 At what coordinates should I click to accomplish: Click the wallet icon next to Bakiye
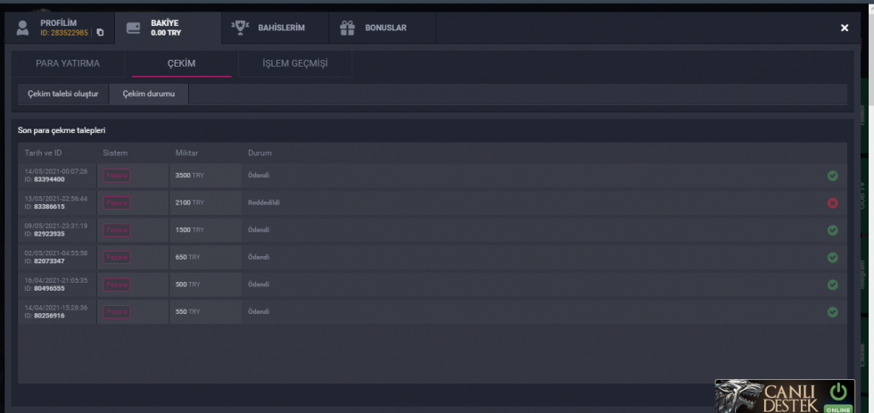(133, 28)
